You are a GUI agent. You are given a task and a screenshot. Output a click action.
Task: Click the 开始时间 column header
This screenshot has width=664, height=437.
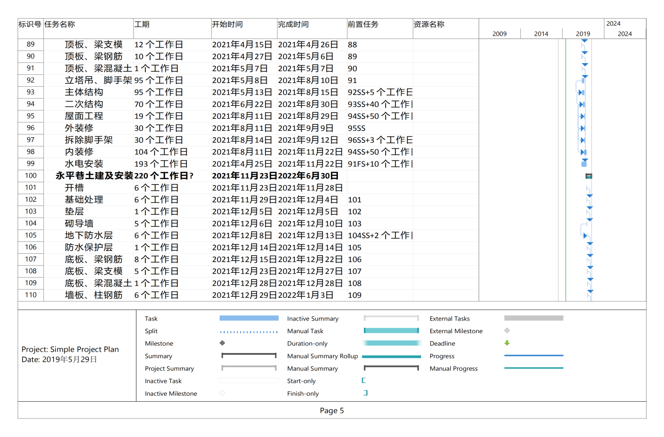click(227, 24)
